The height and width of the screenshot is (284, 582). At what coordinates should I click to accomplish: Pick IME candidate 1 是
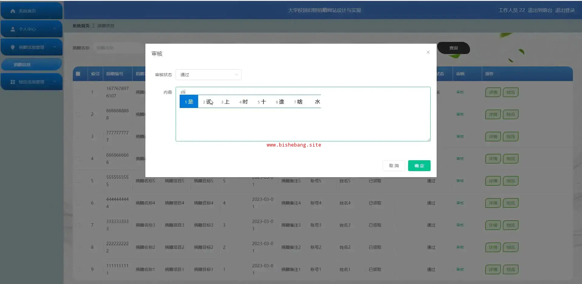coord(189,102)
